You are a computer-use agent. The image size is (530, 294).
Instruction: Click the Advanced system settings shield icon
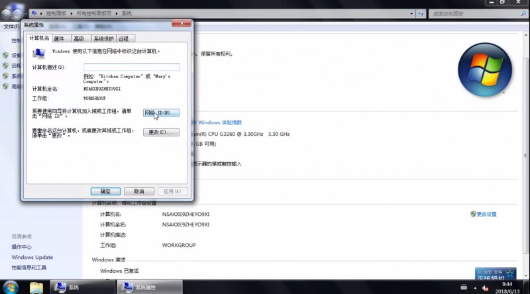point(5,87)
